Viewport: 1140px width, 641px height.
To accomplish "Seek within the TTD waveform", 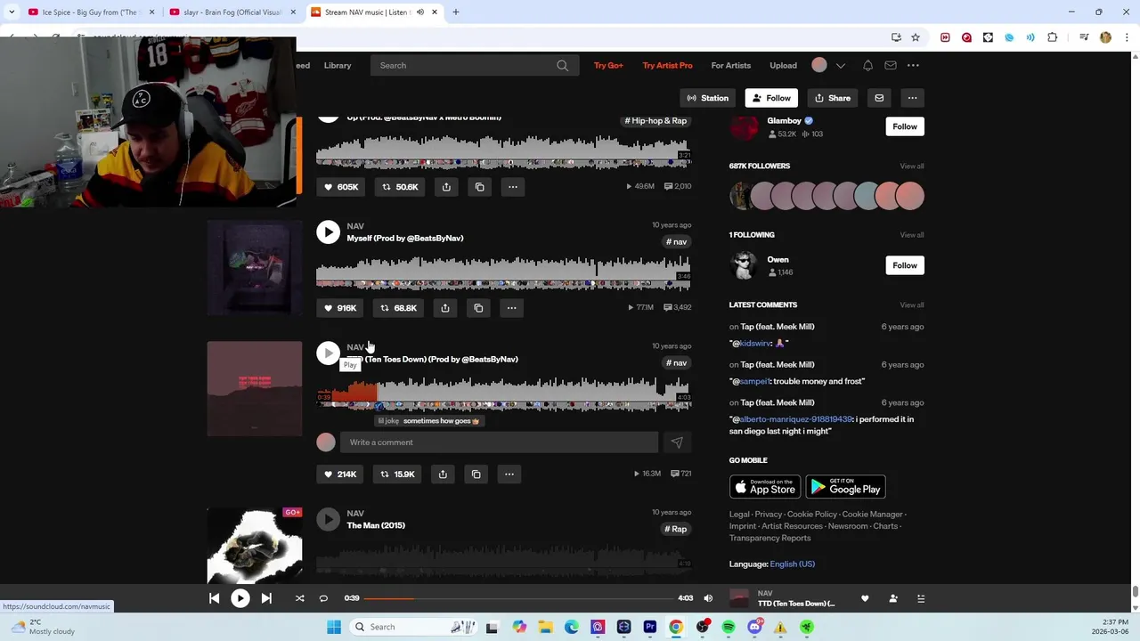I will [503, 393].
